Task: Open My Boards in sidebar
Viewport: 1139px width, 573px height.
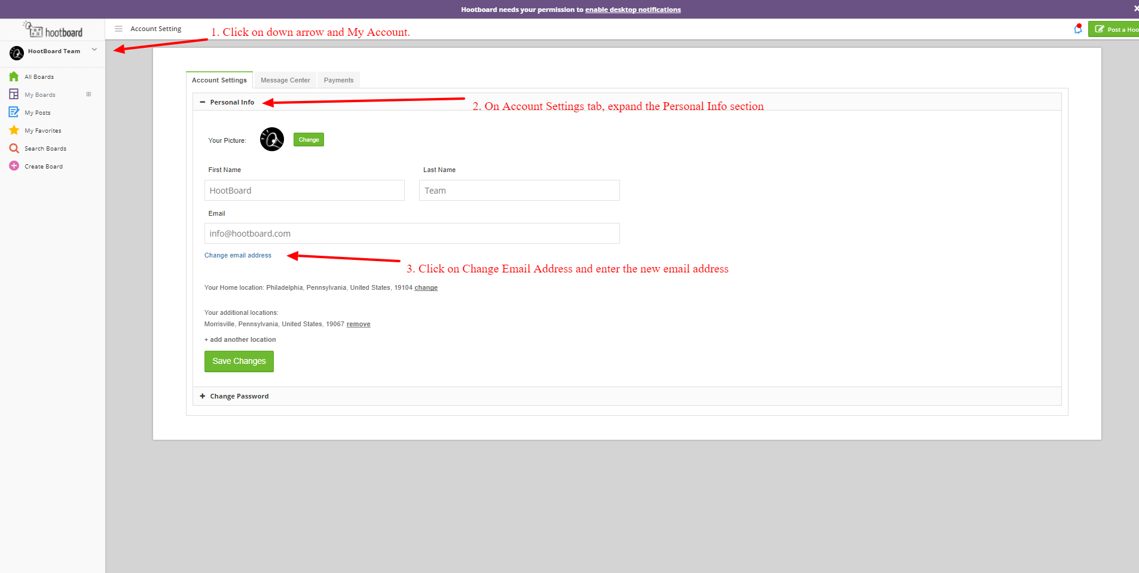Action: pos(40,95)
